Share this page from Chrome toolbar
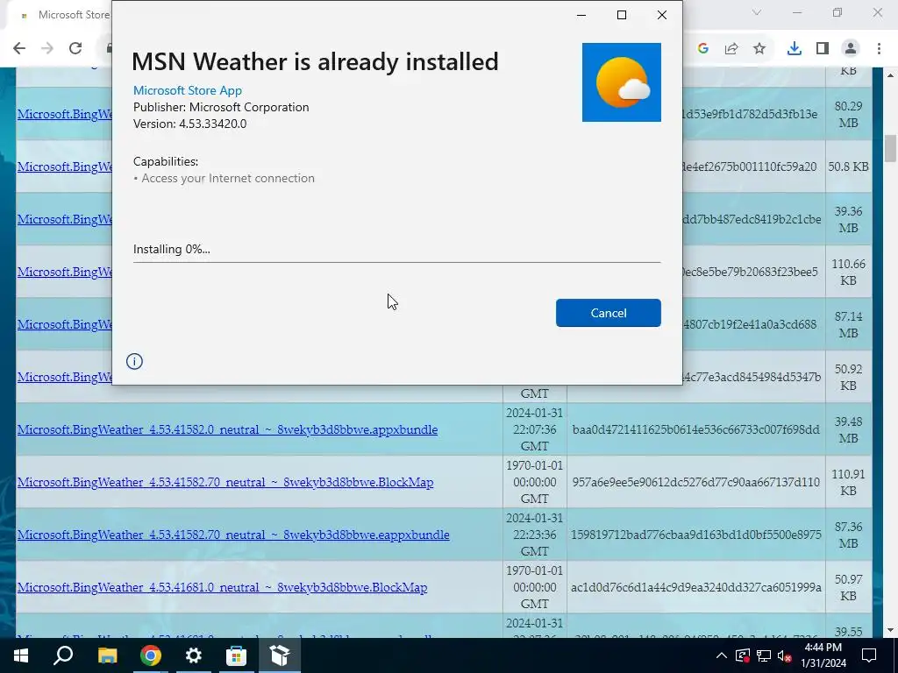 731,49
